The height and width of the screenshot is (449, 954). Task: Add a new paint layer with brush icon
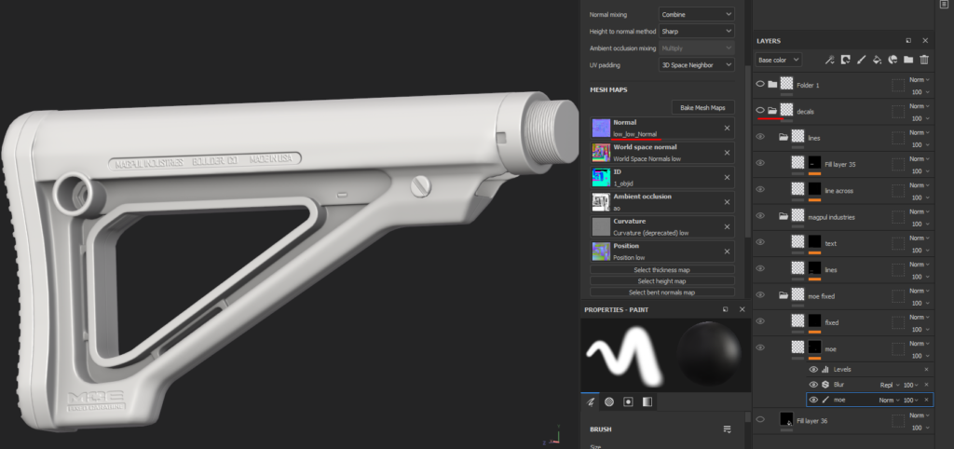pyautogui.click(x=861, y=60)
